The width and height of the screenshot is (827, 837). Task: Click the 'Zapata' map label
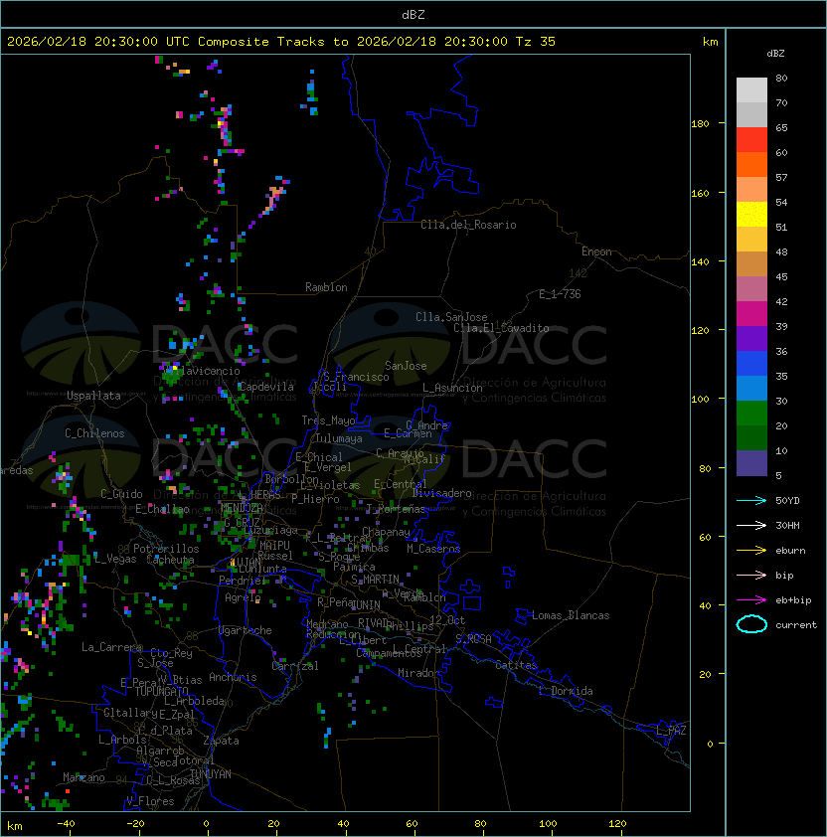pos(221,741)
